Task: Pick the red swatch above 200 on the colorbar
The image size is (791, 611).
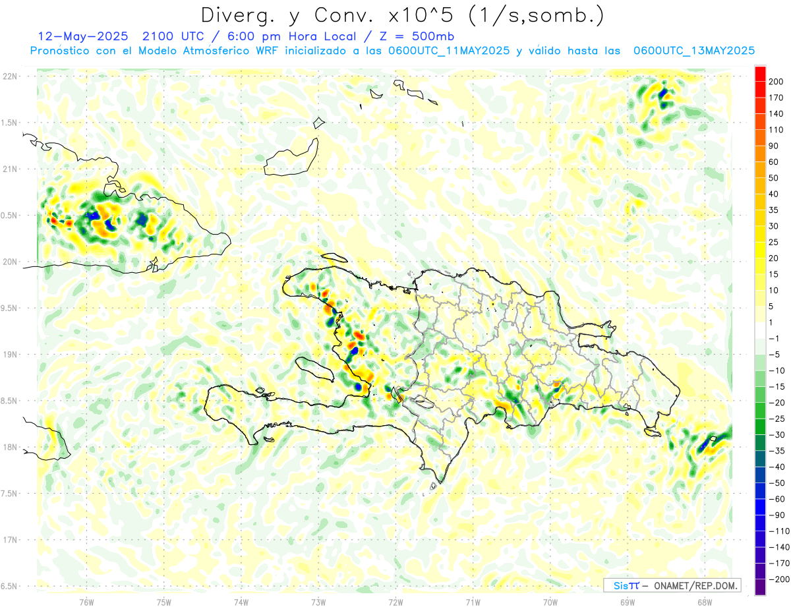Action: coord(760,74)
